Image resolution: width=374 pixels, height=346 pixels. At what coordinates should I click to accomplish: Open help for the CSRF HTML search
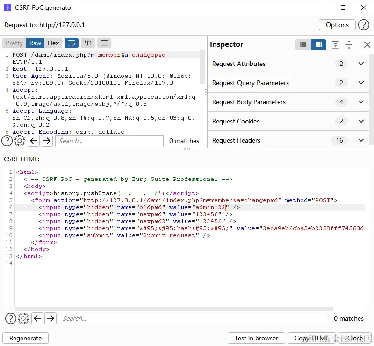pyautogui.click(x=11, y=318)
